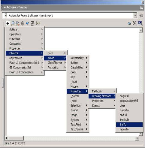Open panel options menu icon
The height and width of the screenshot is (148, 145).
(x=141, y=8)
